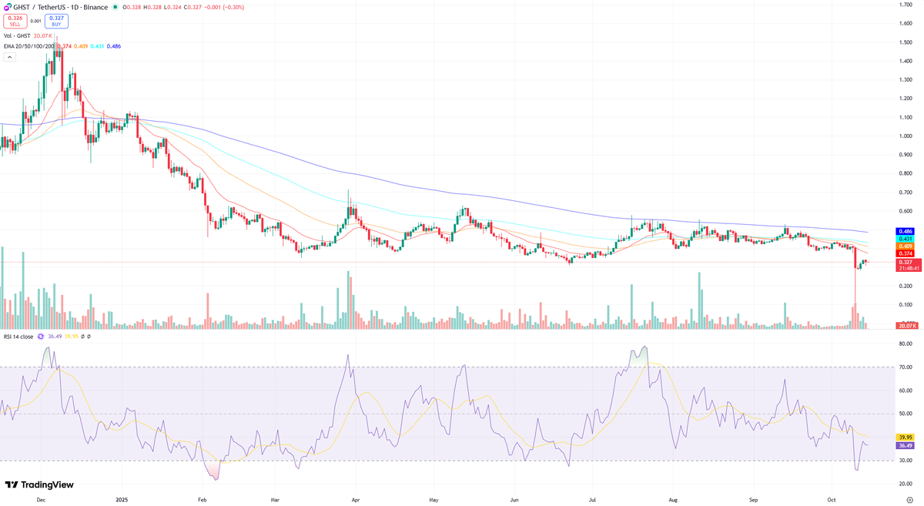The width and height of the screenshot is (924, 506).
Task: Click the TradingView logo
Action: 39,484
